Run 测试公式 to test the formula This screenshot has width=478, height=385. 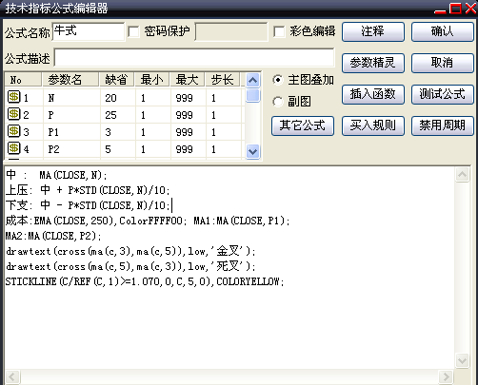(x=443, y=94)
